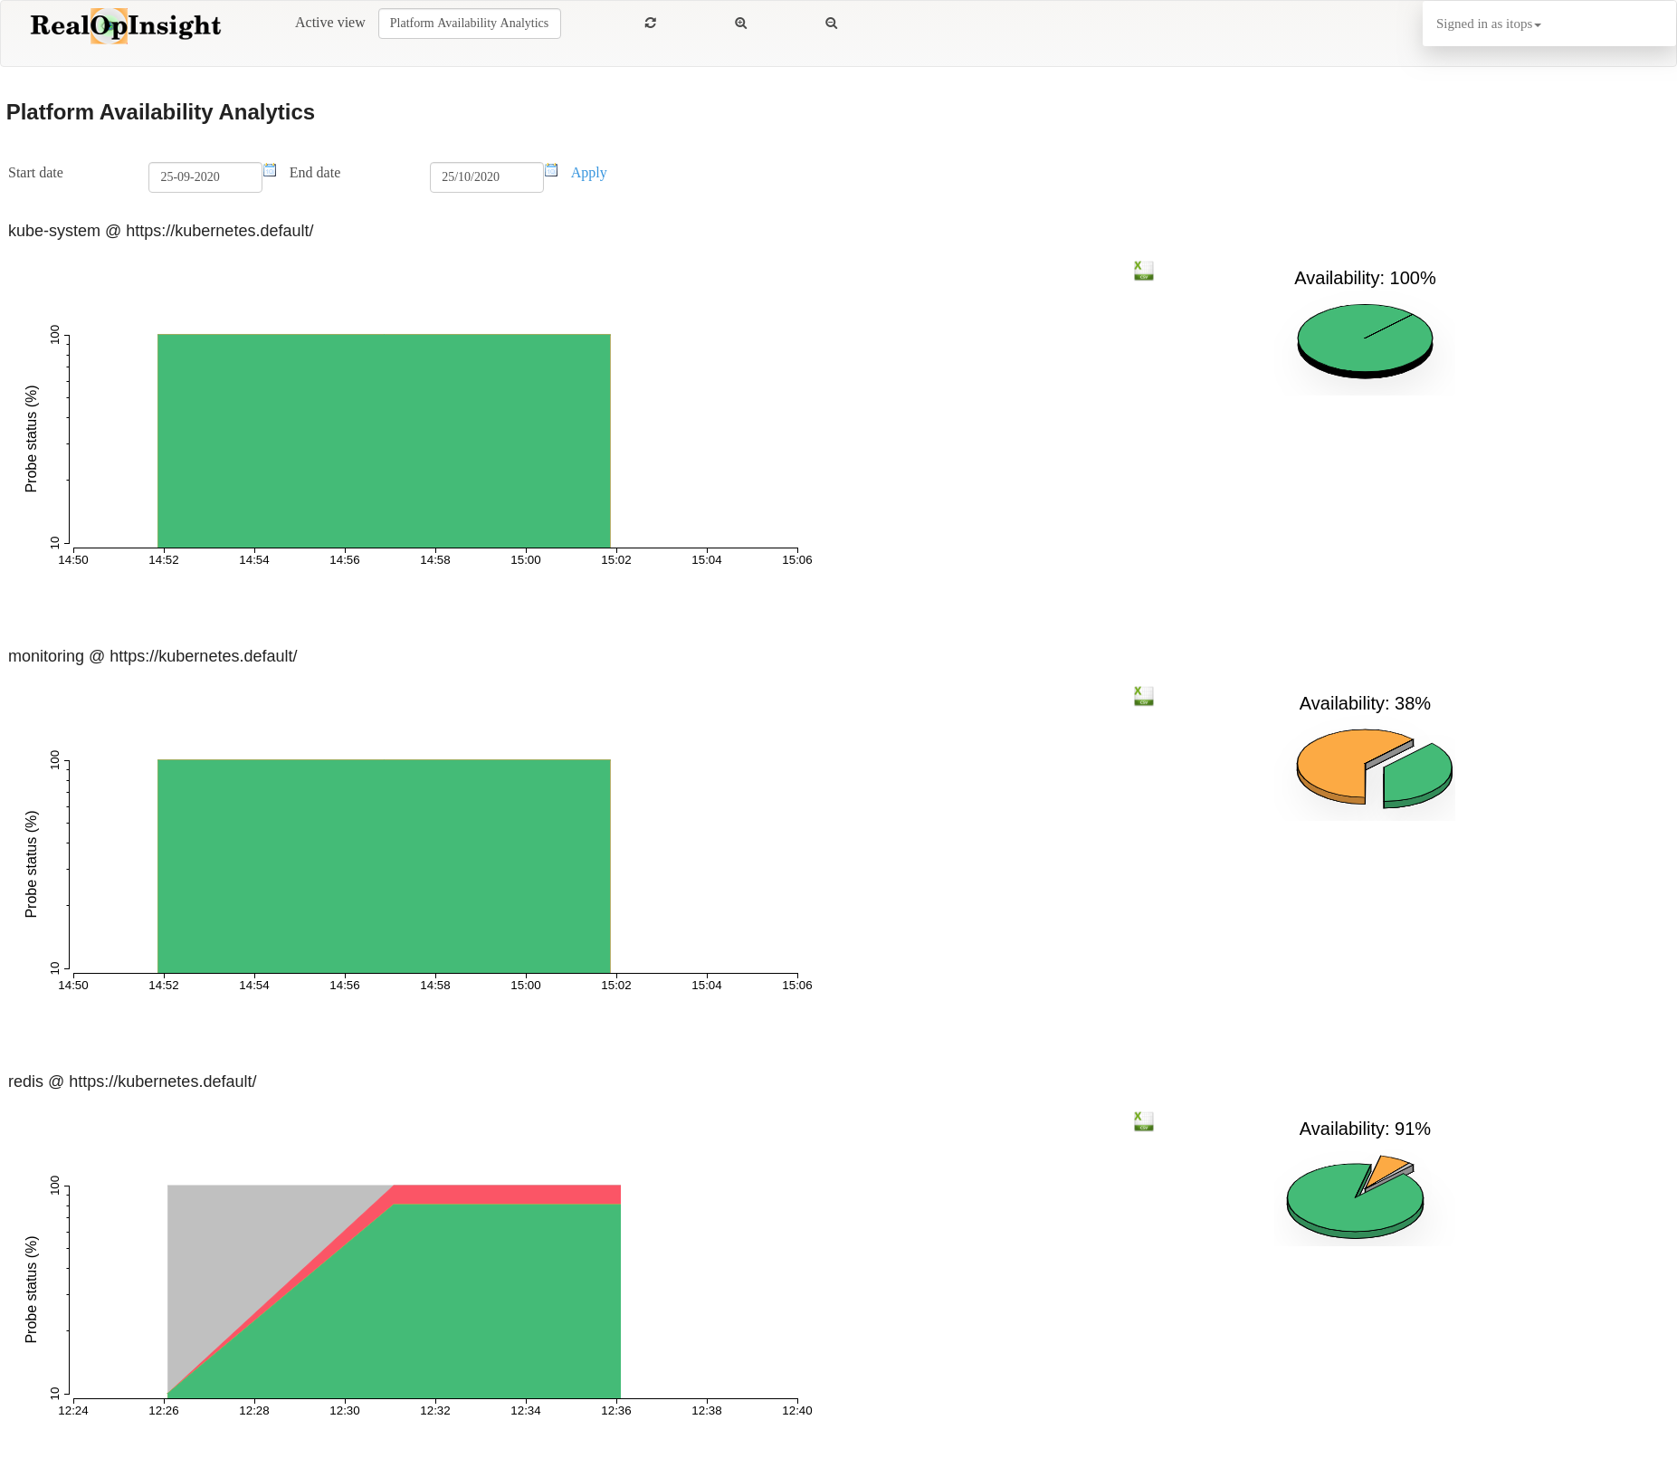
Task: Click the orange slice of redis pie chart
Action: (x=1387, y=1169)
